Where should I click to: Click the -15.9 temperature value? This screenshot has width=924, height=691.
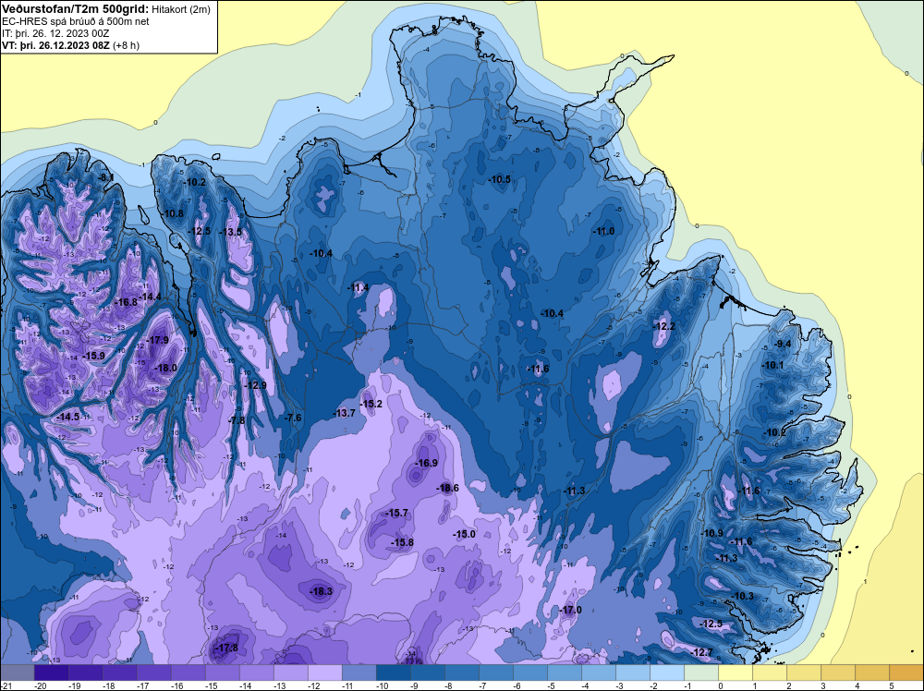click(93, 356)
